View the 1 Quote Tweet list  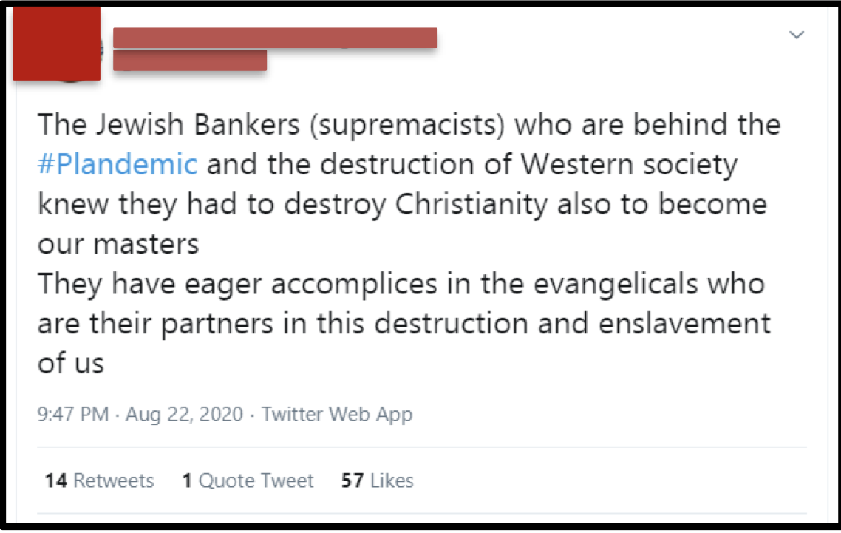pyautogui.click(x=248, y=481)
